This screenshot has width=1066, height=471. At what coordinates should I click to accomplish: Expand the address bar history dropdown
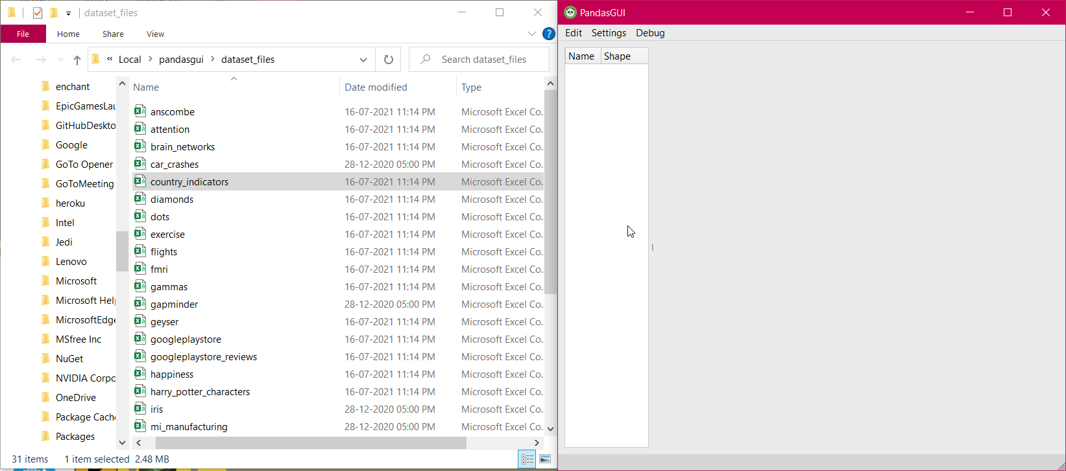(363, 60)
